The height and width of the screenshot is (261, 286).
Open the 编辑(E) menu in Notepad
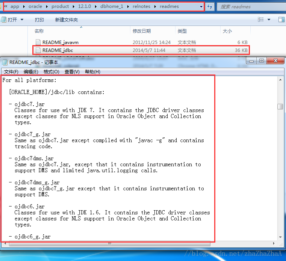31,72
